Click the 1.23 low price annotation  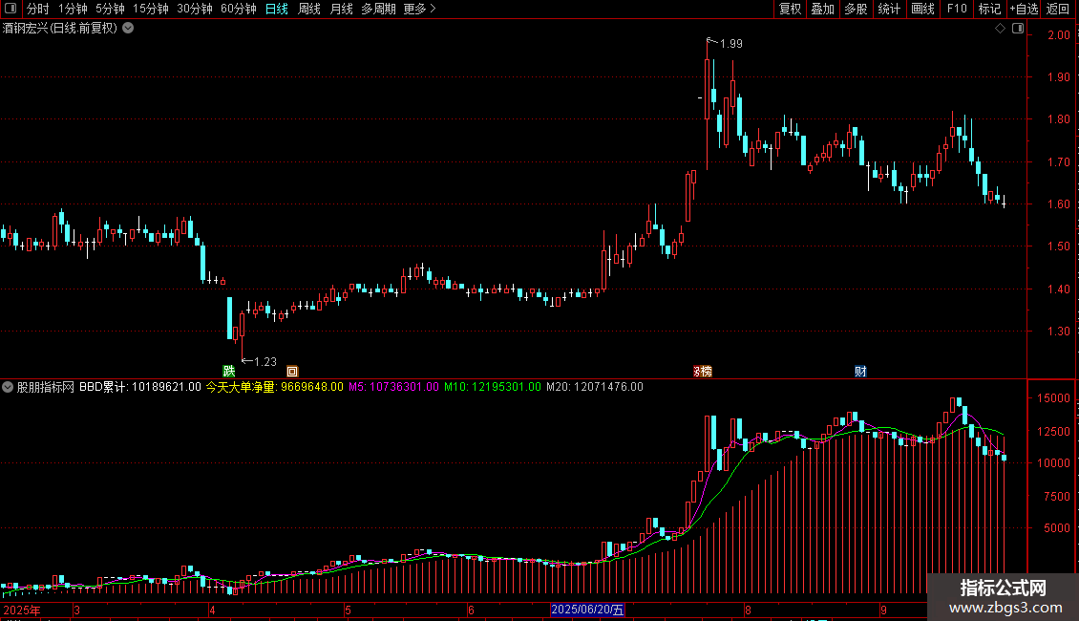264,361
